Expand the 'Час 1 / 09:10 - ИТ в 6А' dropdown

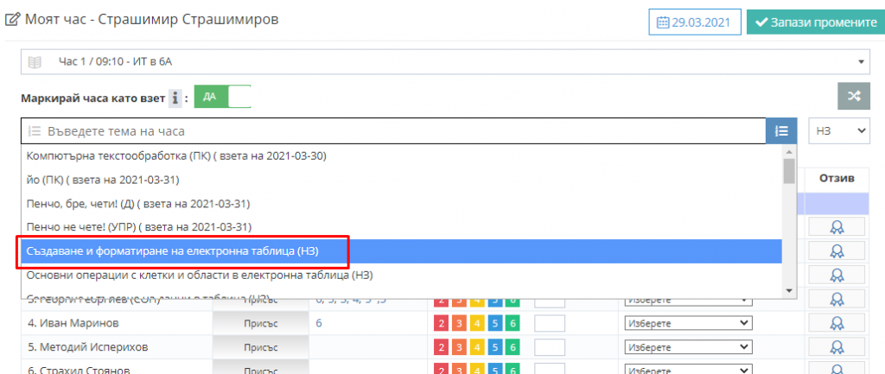point(445,62)
